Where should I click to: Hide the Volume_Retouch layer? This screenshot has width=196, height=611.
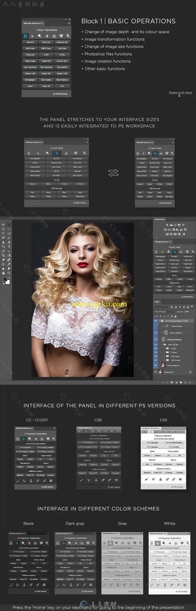(156, 365)
